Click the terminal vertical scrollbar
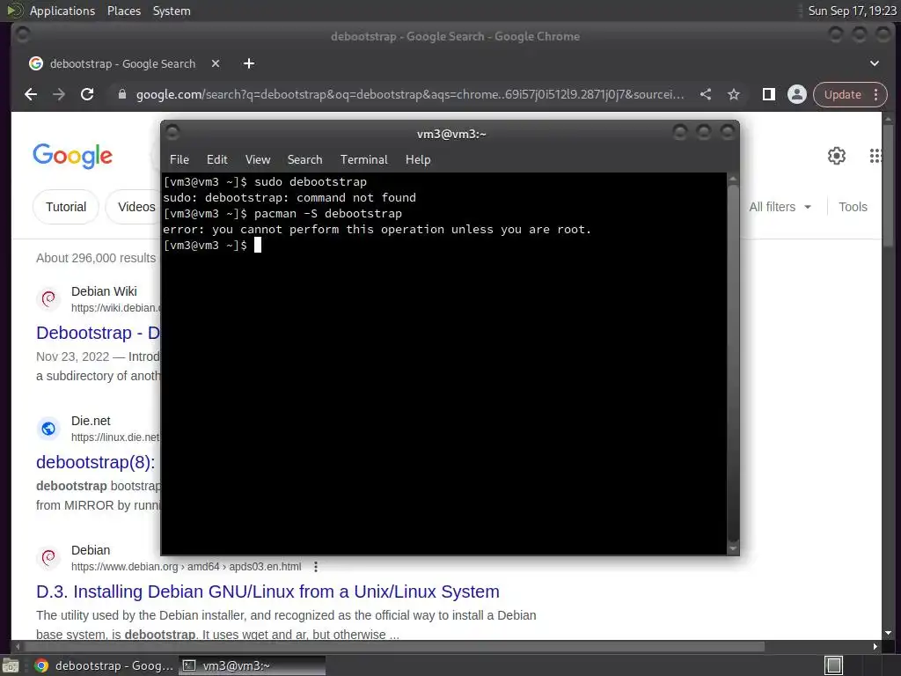Viewport: 901px width, 676px height. [733, 364]
